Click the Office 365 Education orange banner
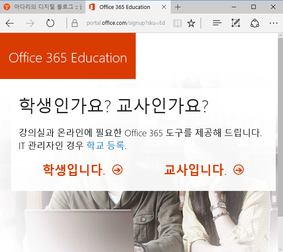This screenshot has height=252, width=283. pos(68,56)
